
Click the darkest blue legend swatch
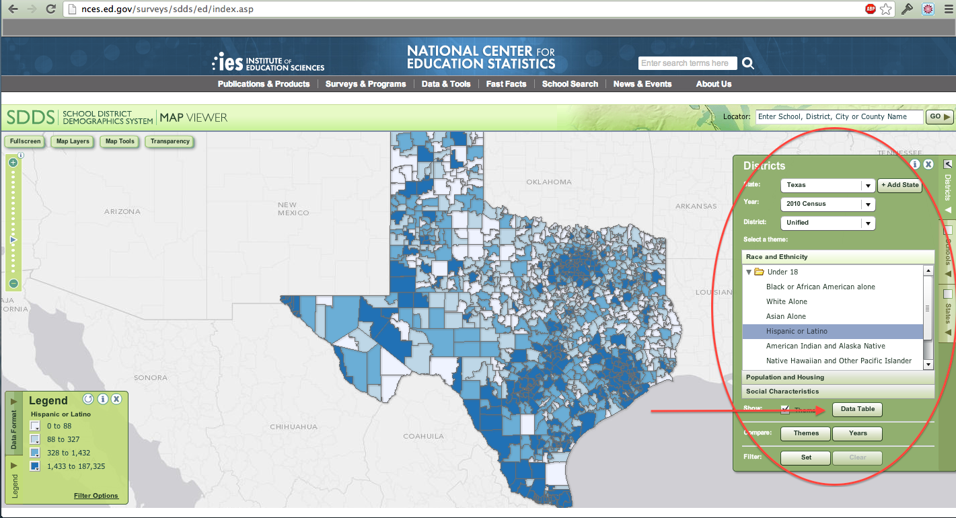[34, 466]
